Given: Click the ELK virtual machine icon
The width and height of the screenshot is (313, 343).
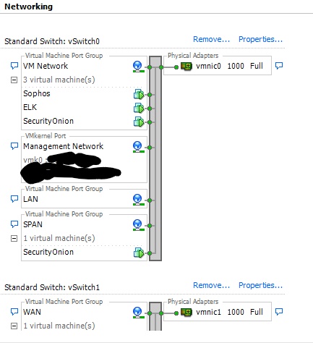Looking at the screenshot, I should click(x=139, y=108).
